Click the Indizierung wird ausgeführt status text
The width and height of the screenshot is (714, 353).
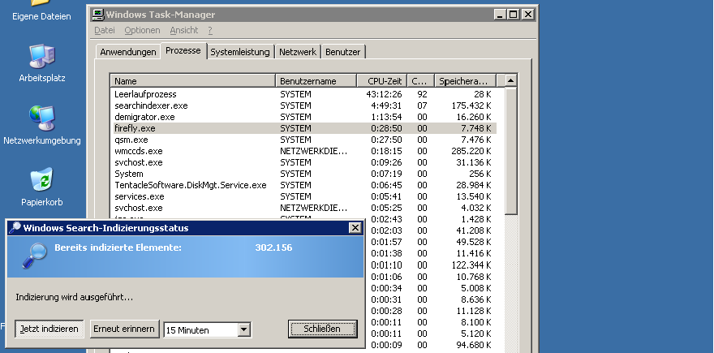tap(74, 298)
